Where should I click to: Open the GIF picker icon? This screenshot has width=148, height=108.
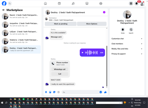[x=59, y=92]
